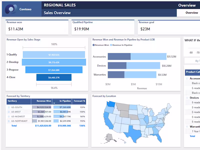The width and height of the screenshot is (200, 150).
Task: Click Overview in the dark top banner
Action: 187,5
